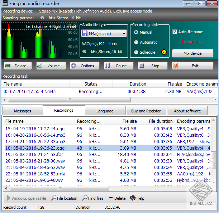Open the Buy and Register tab
This screenshot has width=219, height=213.
(x=146, y=111)
